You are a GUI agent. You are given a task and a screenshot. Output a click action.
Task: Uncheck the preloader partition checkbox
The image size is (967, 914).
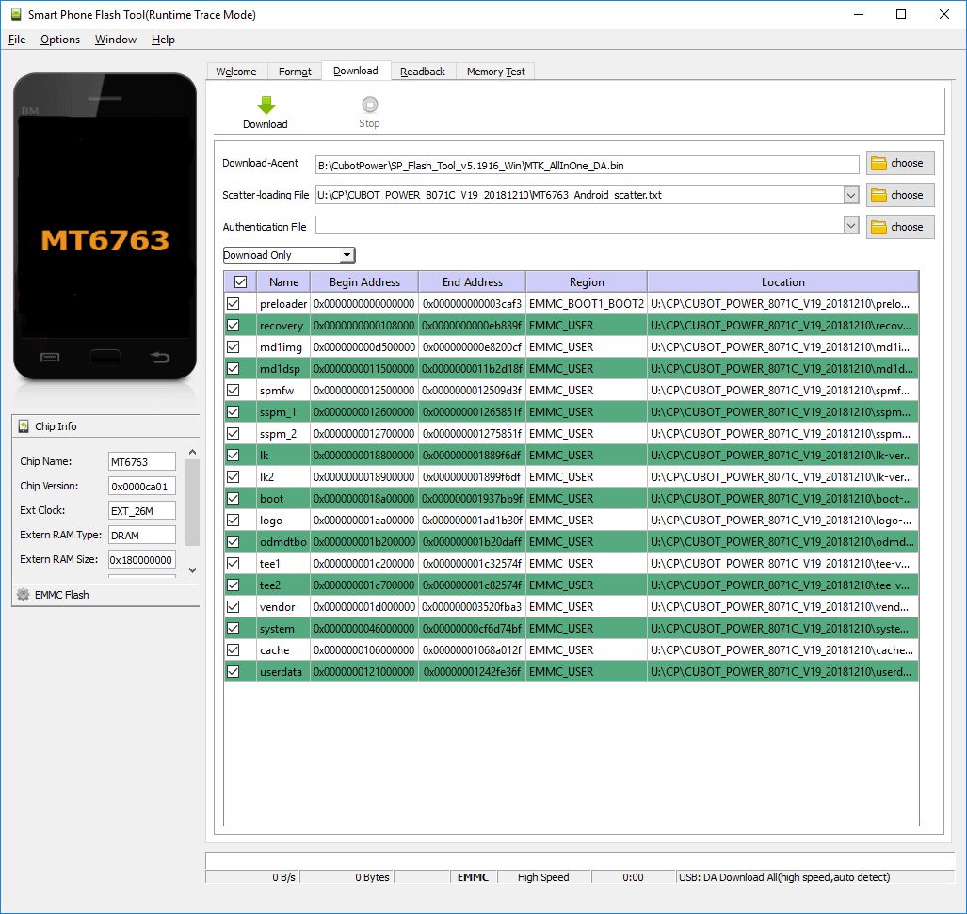234,304
